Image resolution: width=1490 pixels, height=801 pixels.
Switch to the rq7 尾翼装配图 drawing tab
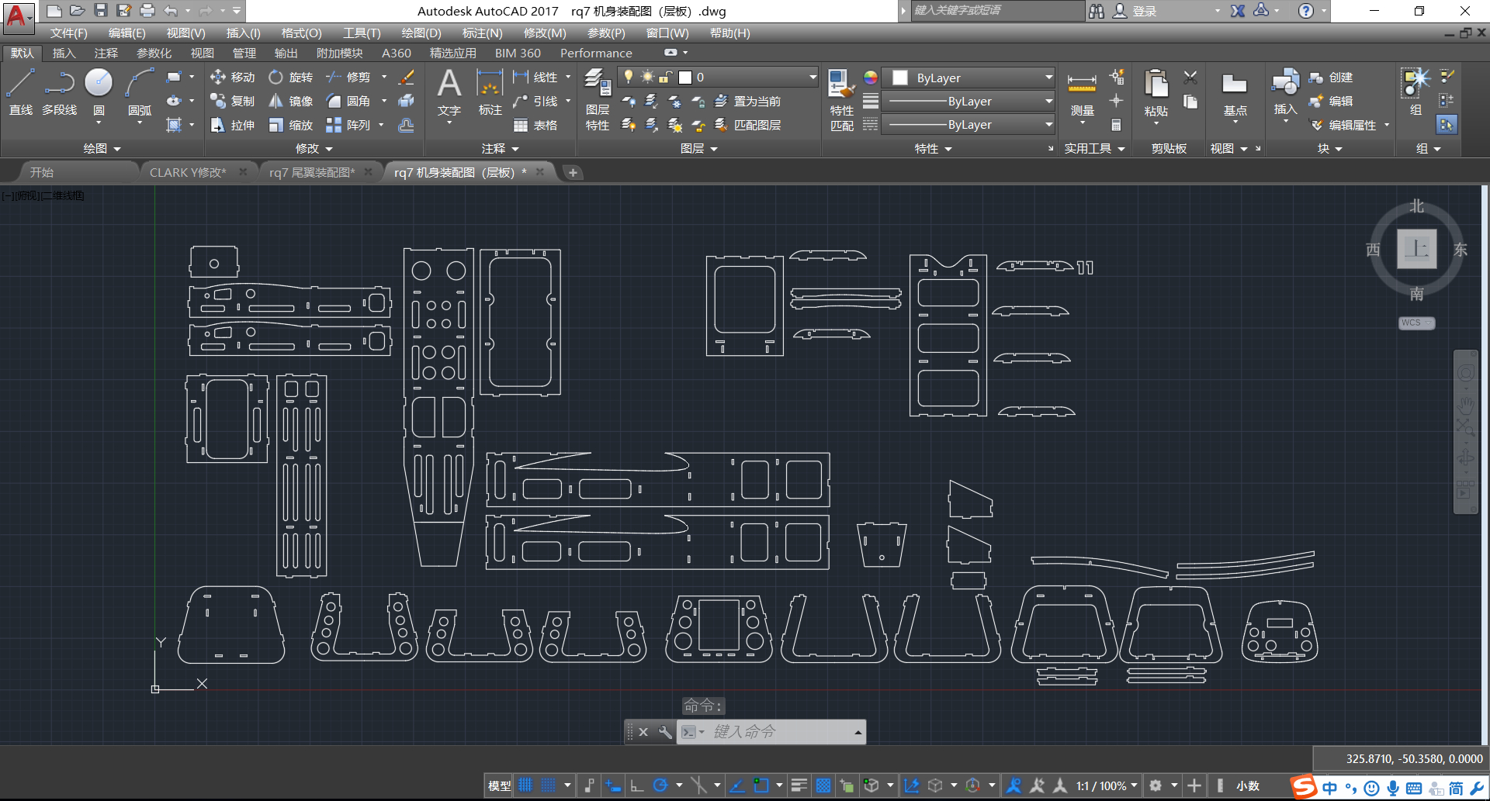point(311,172)
